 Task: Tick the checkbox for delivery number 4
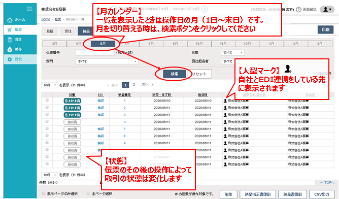(47, 121)
